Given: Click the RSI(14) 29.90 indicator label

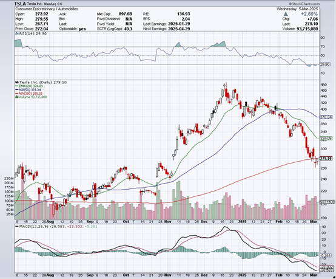Looking at the screenshot, I should pos(32,33).
